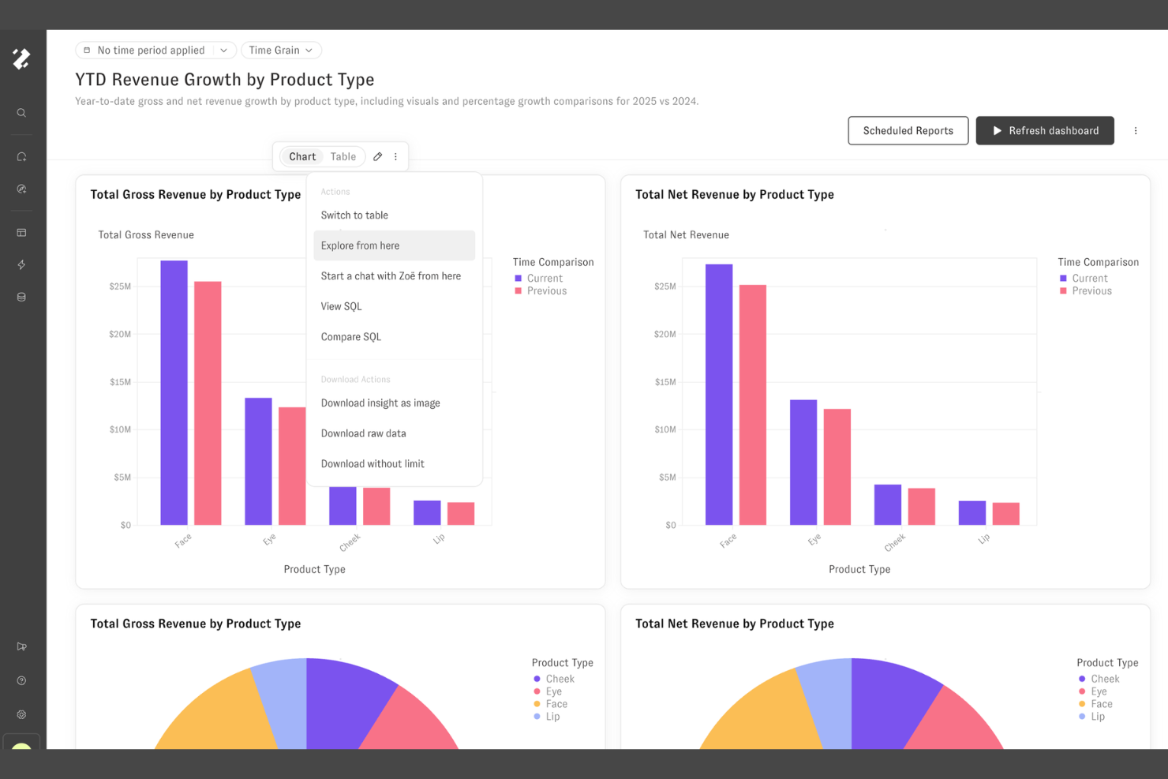The width and height of the screenshot is (1168, 779).
Task: Click the 'Time Comparison' legend title in the Gross chart
Action: click(x=553, y=262)
